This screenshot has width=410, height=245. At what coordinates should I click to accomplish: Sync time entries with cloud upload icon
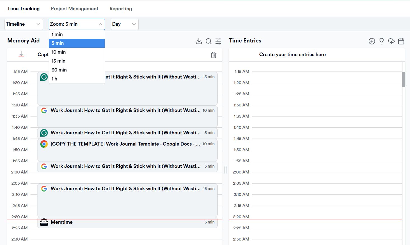click(x=391, y=41)
